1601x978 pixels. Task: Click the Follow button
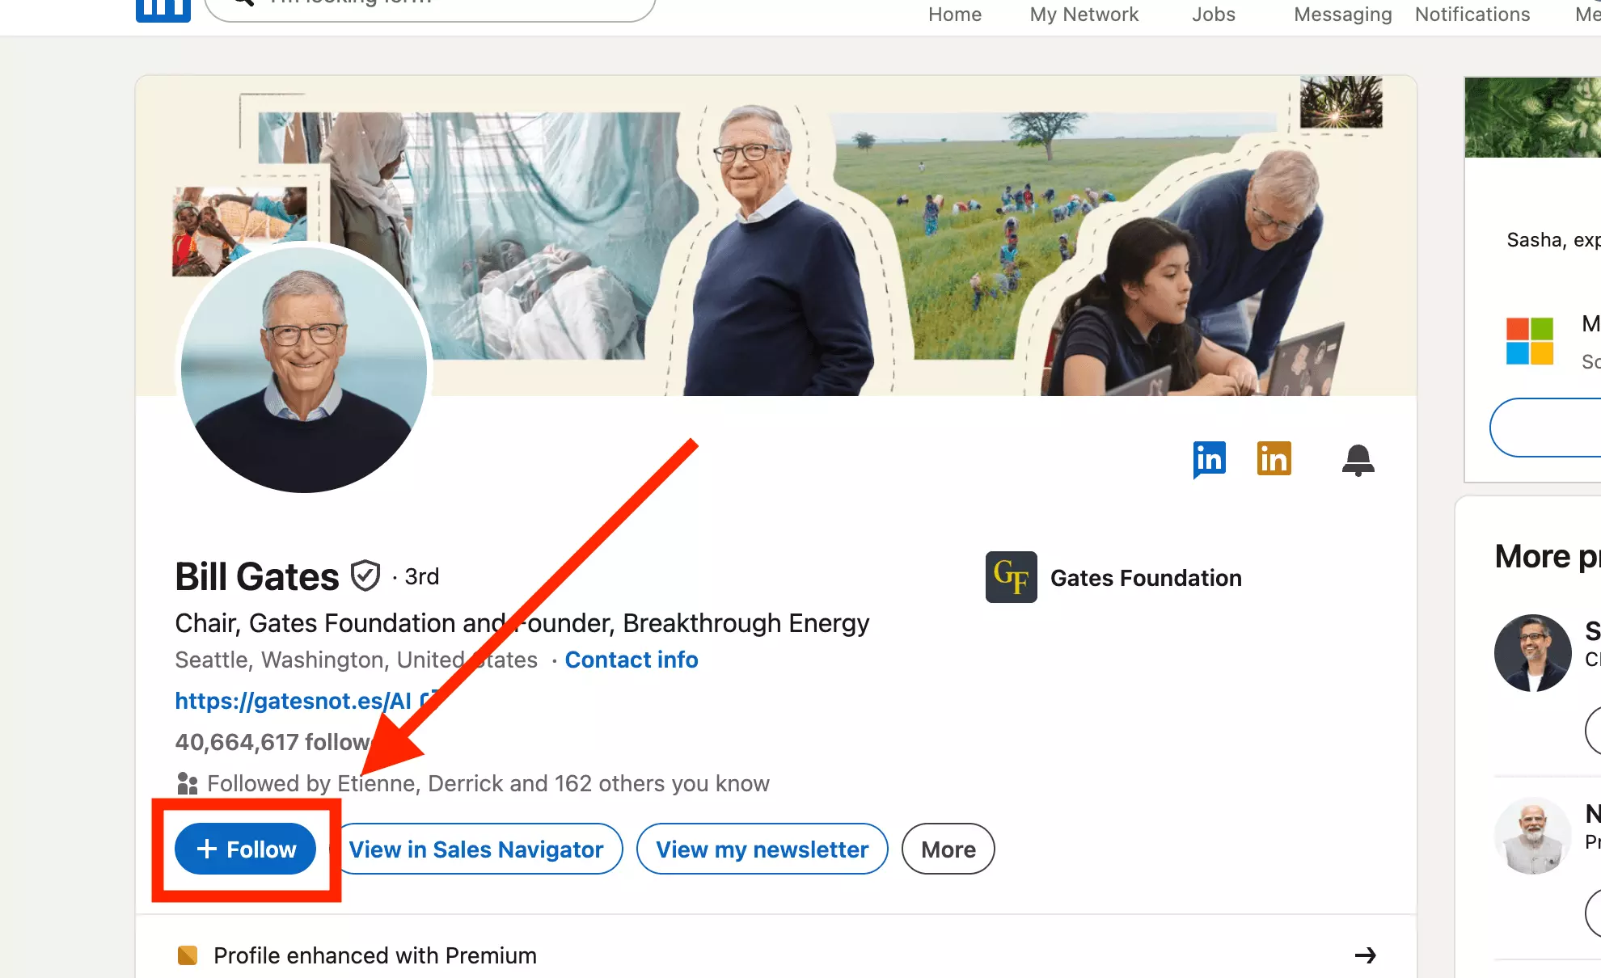[x=246, y=849]
